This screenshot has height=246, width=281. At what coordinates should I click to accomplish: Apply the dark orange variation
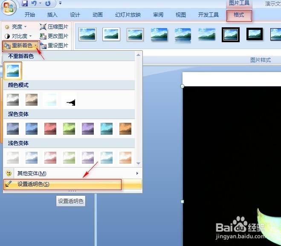tap(125, 129)
